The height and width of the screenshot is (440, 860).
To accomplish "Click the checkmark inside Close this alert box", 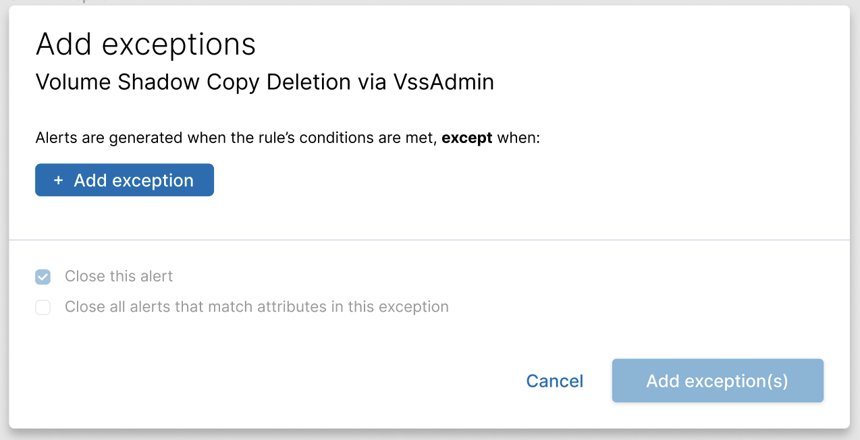I will tap(43, 277).
